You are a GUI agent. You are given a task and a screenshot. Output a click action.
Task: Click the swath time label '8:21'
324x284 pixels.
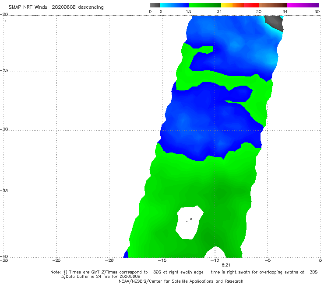(x=226, y=265)
